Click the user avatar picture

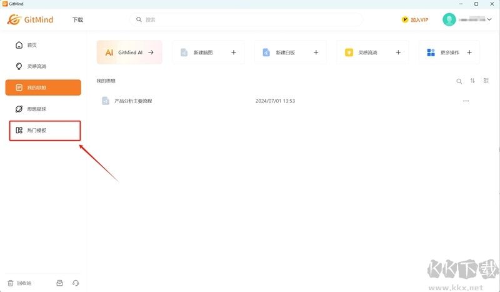[449, 20]
